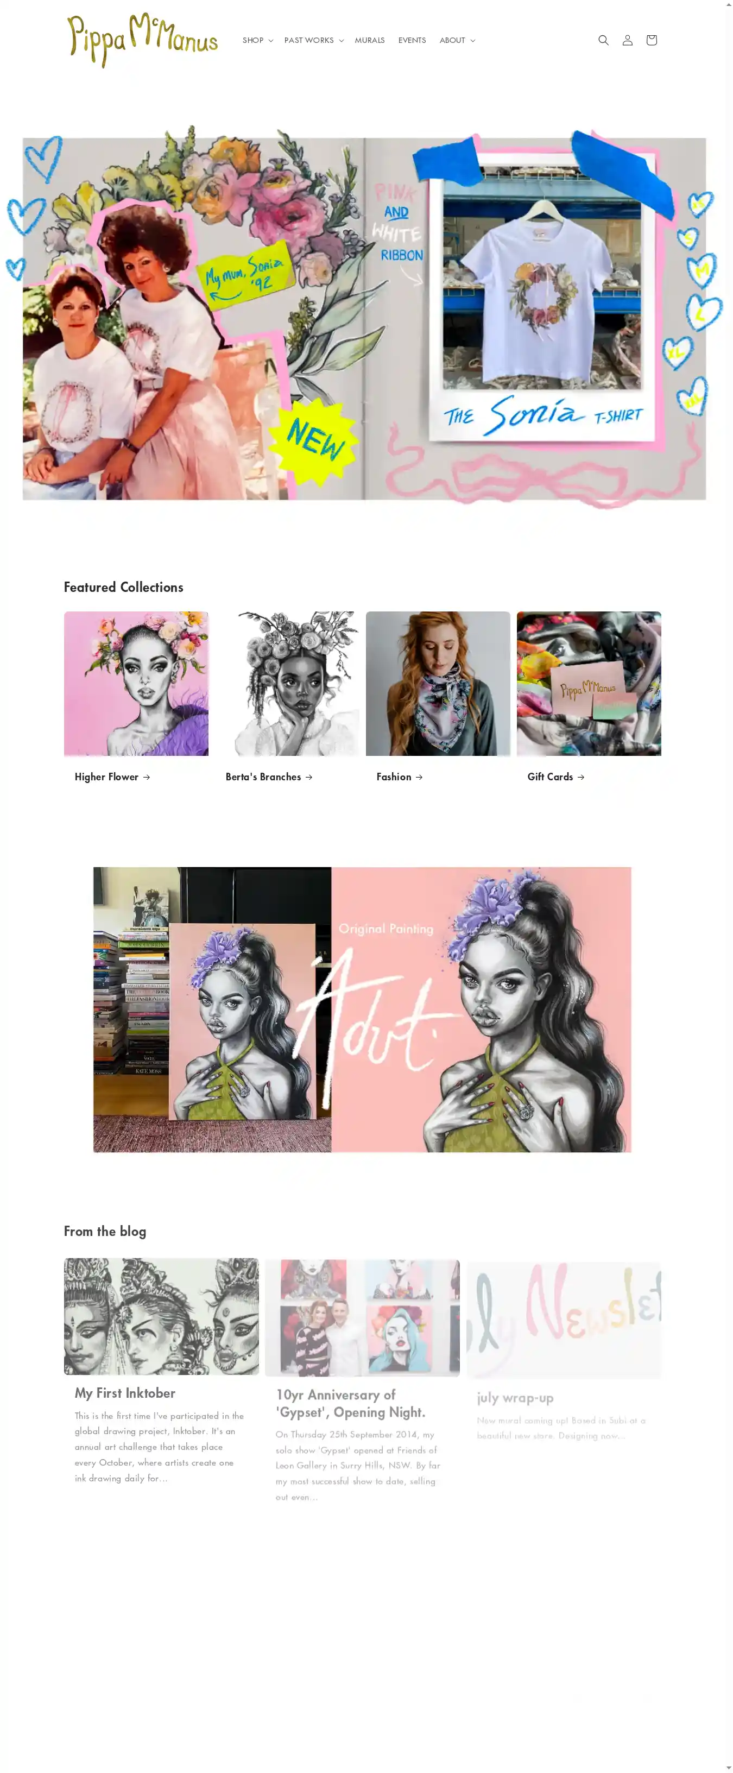Click the Pippa McManus logo
The width and height of the screenshot is (733, 1773).
click(142, 40)
